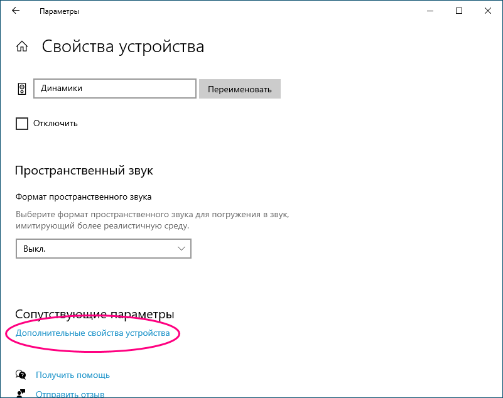503x398 pixels.
Task: Click the Пространственный звук heading
Action: [84, 170]
